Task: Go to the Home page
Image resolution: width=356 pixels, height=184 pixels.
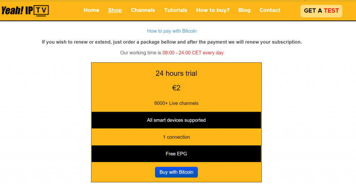Action: [x=91, y=10]
